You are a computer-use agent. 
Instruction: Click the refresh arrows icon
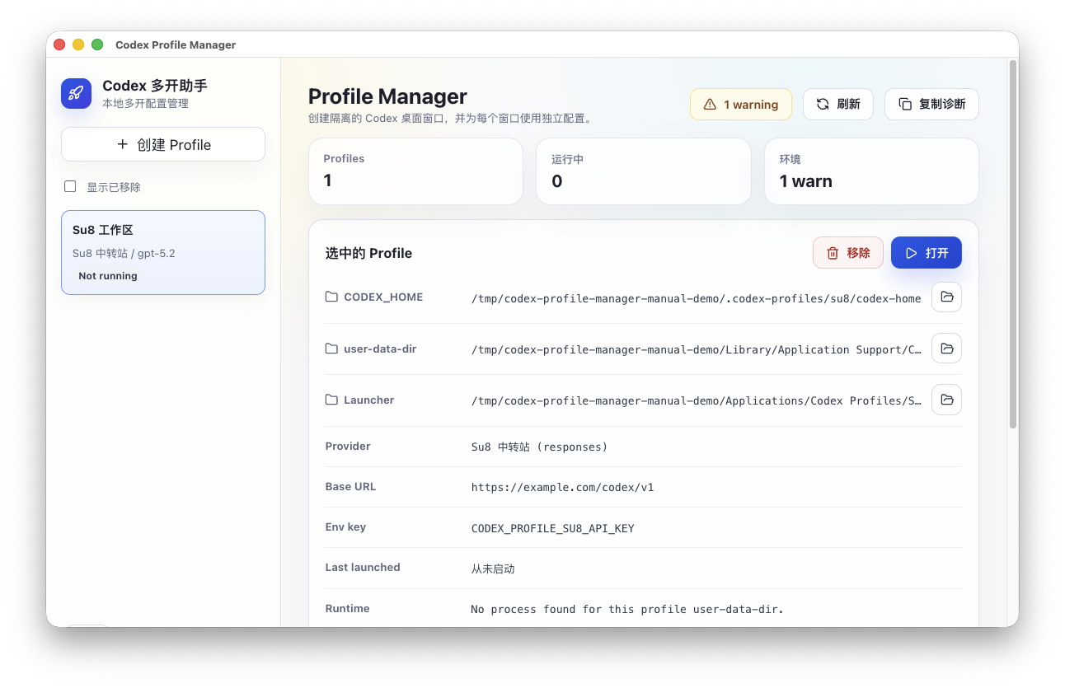[x=823, y=104]
